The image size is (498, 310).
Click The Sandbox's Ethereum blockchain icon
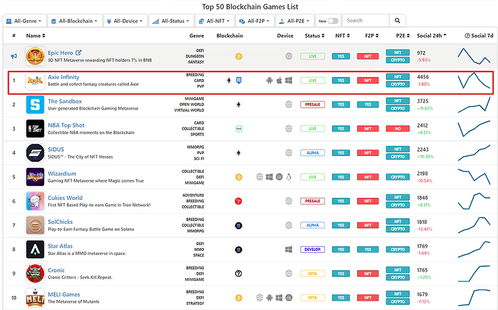(238, 104)
